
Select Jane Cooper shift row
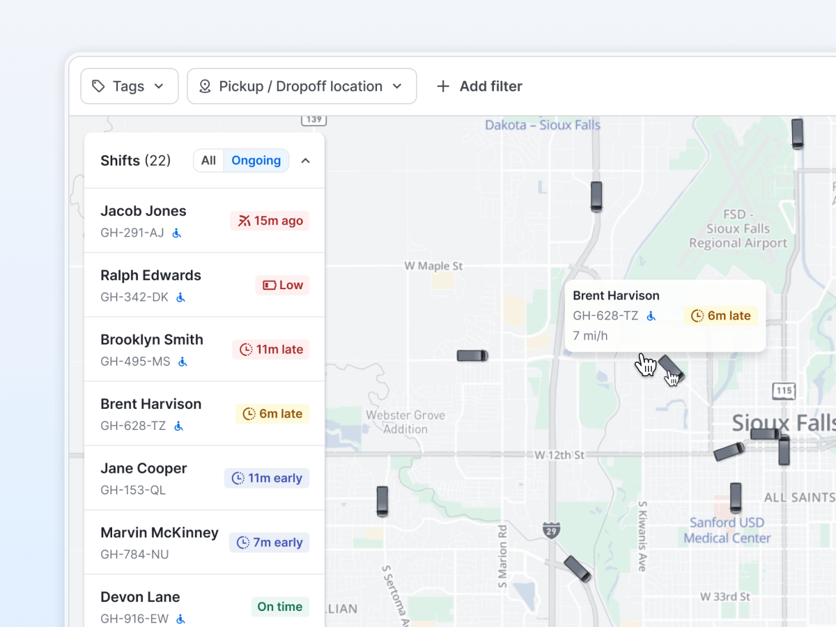point(205,478)
